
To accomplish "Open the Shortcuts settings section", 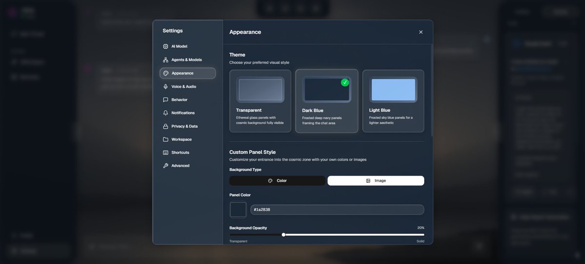I will point(188,152).
